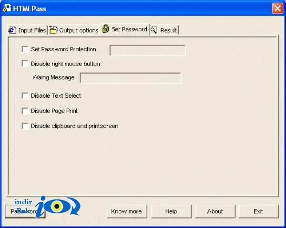
Task: Click the Internet Explorer icon on Input Files tab
Action: (x=12, y=30)
